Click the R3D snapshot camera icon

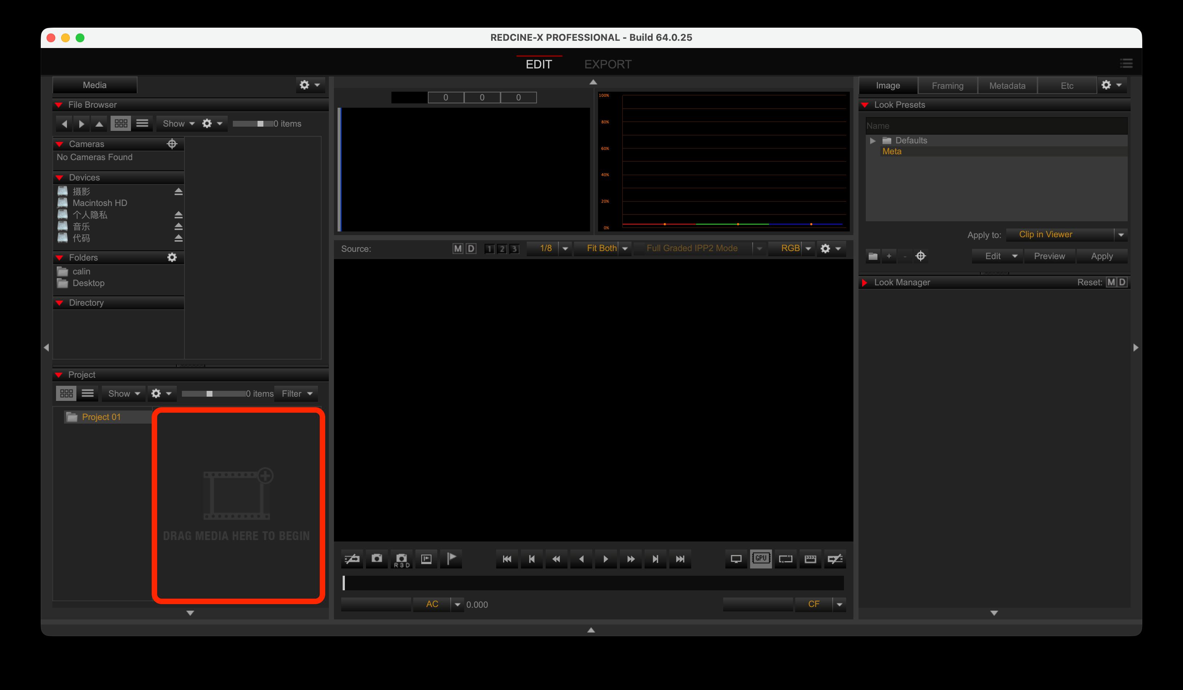tap(401, 559)
